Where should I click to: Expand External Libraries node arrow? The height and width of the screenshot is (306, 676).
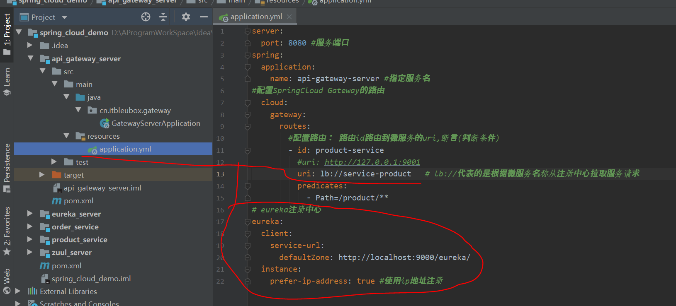tap(18, 291)
